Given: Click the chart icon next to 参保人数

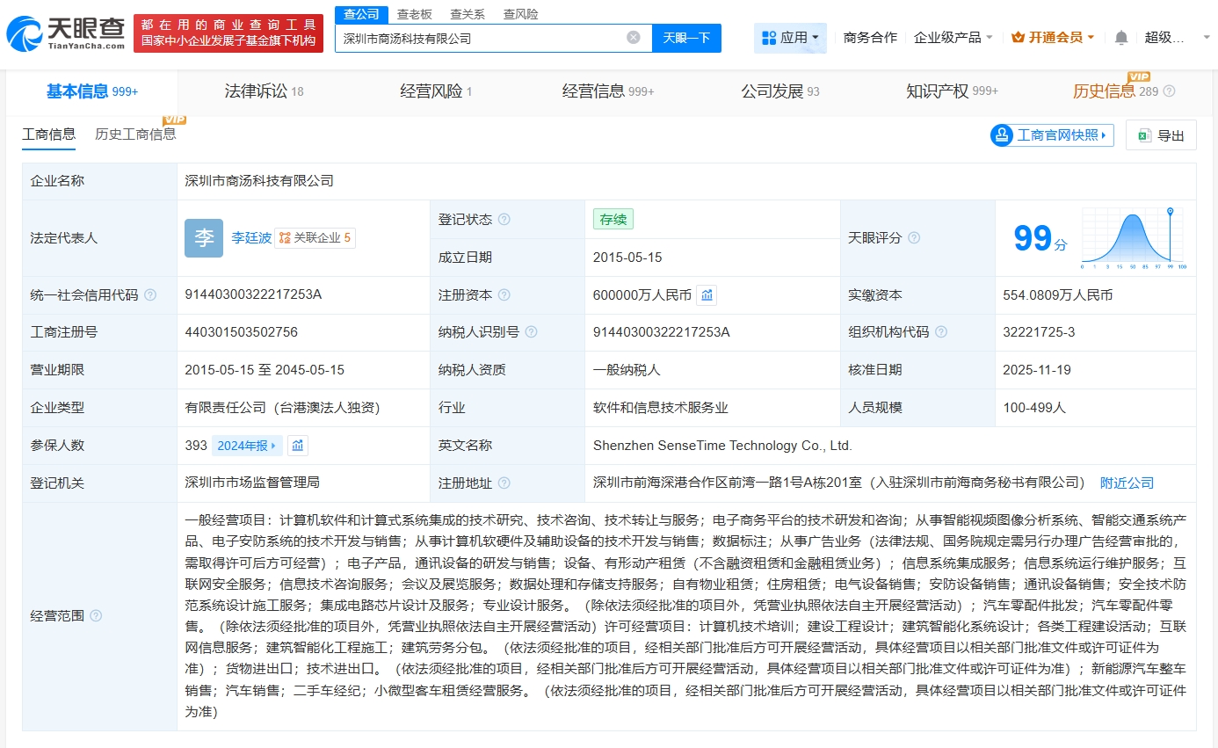Looking at the screenshot, I should pos(297,445).
